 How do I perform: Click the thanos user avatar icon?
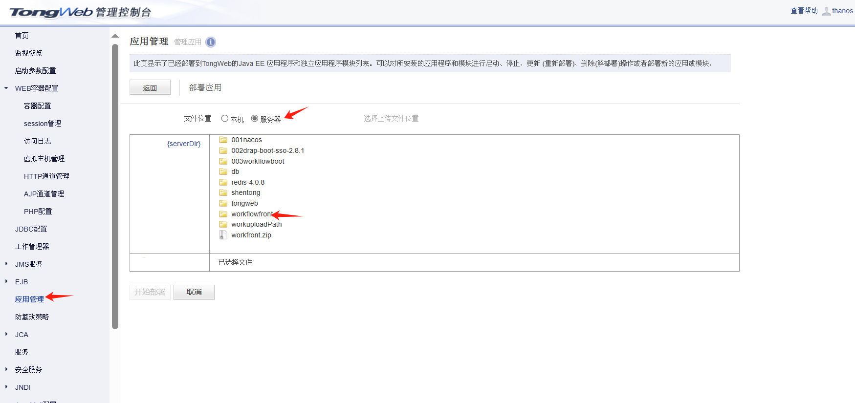tap(826, 11)
